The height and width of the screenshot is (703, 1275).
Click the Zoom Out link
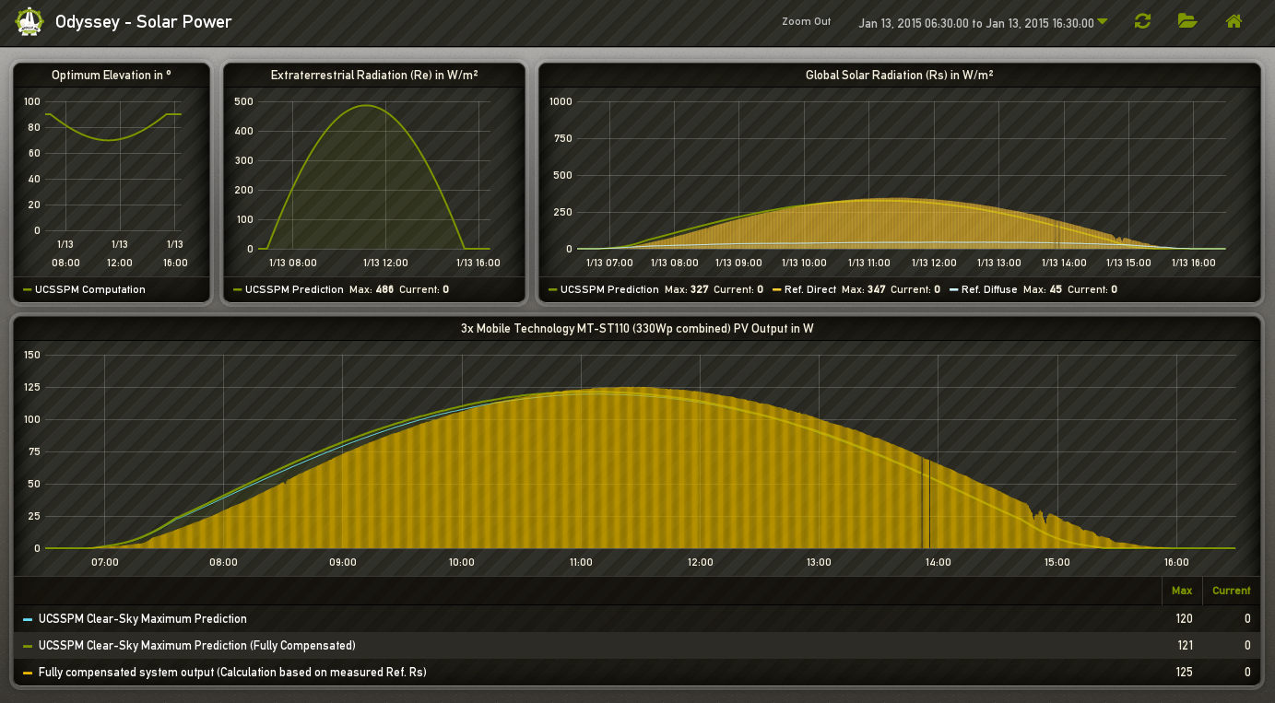click(x=806, y=22)
